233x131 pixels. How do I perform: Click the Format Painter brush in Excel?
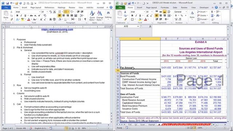click(x=126, y=19)
